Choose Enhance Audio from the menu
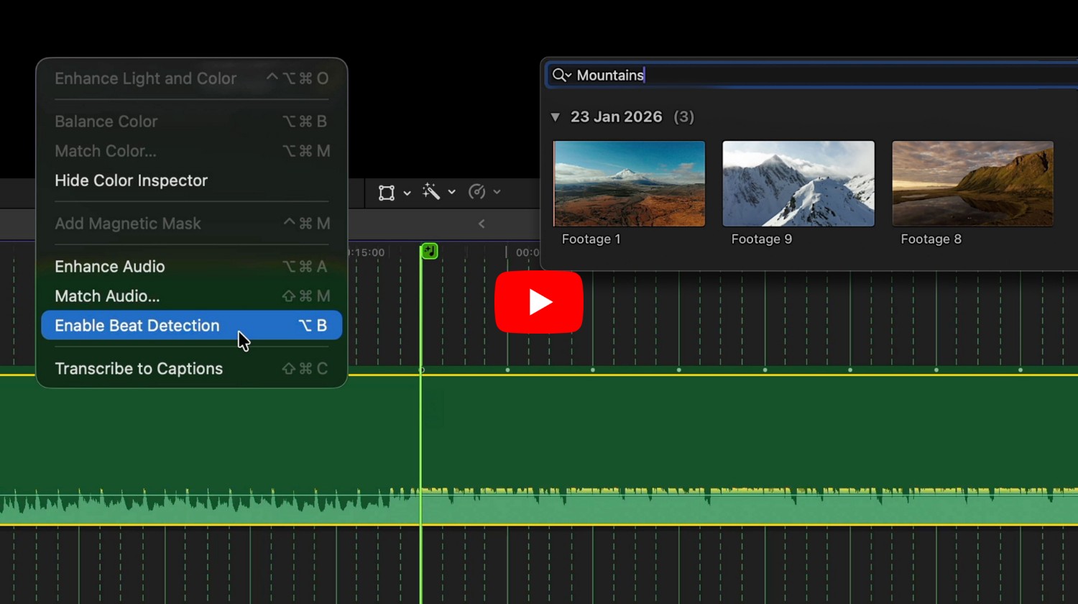Image resolution: width=1078 pixels, height=604 pixels. click(x=110, y=267)
